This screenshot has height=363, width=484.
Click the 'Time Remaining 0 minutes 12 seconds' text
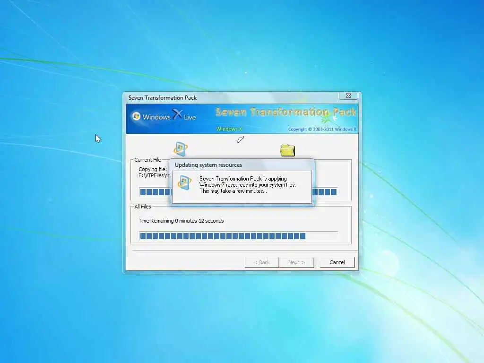pyautogui.click(x=181, y=221)
